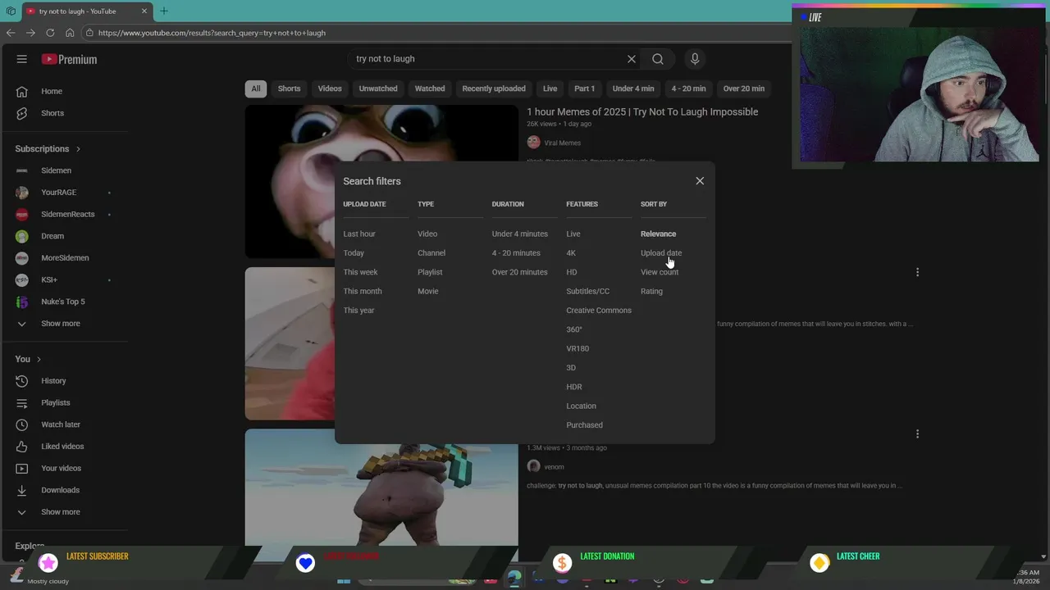Close the try not to laugh tab
Image resolution: width=1050 pixels, height=590 pixels.
tap(144, 11)
